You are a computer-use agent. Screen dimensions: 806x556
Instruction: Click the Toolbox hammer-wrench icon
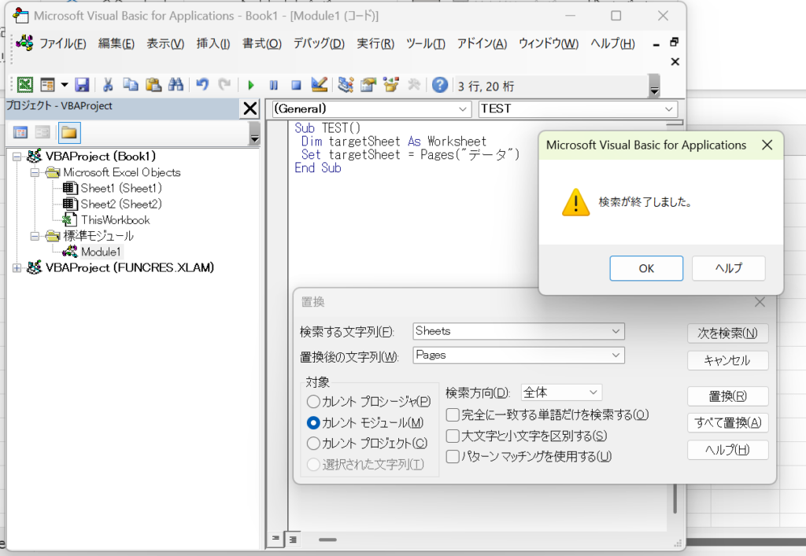click(414, 85)
